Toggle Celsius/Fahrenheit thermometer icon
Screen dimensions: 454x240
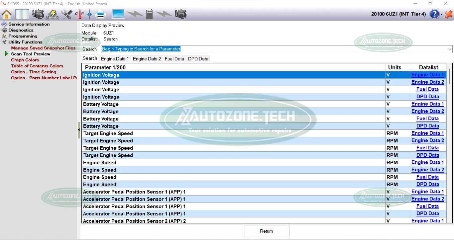click(79, 14)
